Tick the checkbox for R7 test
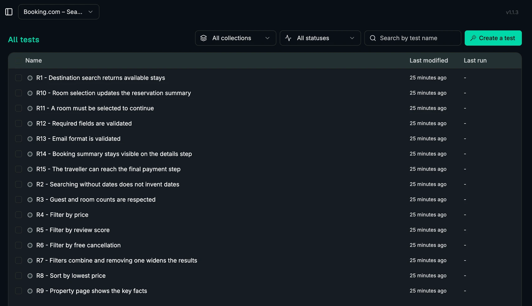 [19, 260]
